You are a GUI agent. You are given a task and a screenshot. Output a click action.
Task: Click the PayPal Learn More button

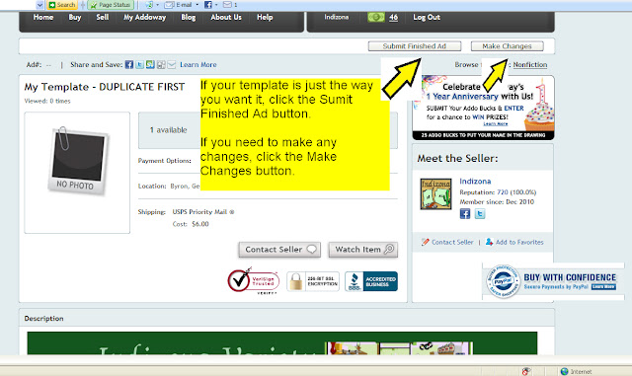(603, 287)
